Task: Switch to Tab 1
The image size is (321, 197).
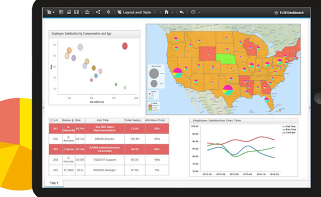Action: point(53,183)
